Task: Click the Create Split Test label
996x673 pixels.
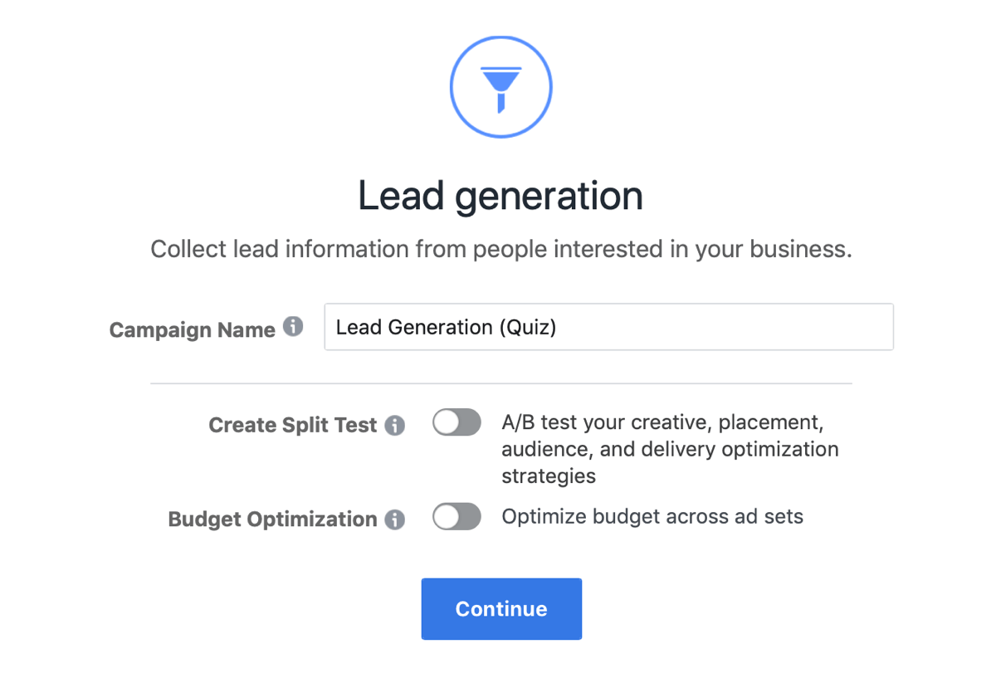Action: pyautogui.click(x=292, y=424)
